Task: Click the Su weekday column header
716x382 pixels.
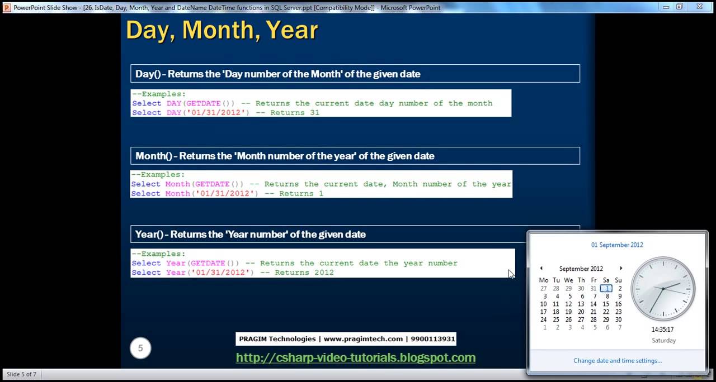Action: pyautogui.click(x=618, y=280)
